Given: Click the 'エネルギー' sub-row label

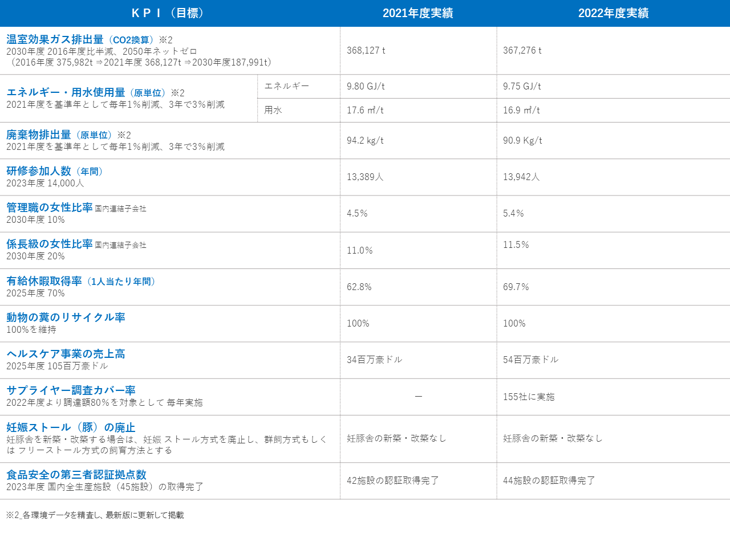Looking at the screenshot, I should click(287, 86).
